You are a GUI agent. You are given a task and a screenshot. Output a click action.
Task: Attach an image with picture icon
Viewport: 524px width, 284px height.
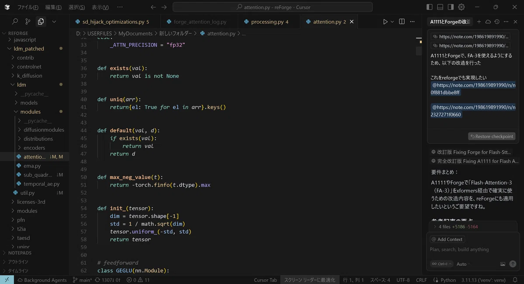503,264
